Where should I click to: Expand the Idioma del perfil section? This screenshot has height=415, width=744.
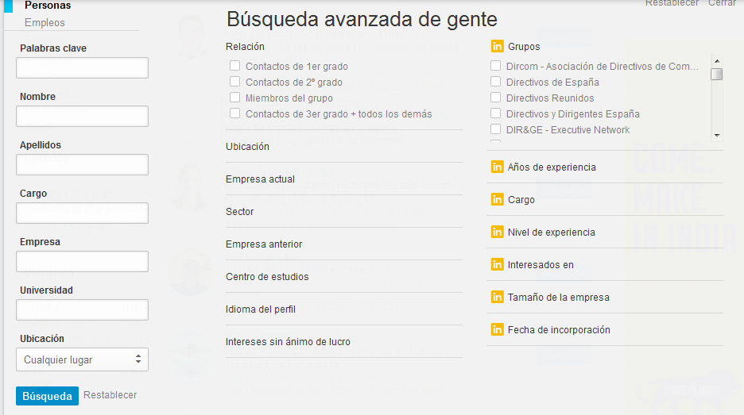[x=262, y=309]
